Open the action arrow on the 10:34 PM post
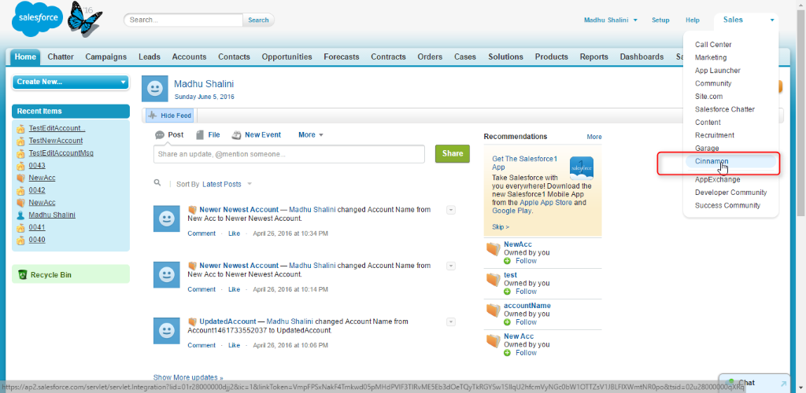The width and height of the screenshot is (806, 393). pos(451,209)
